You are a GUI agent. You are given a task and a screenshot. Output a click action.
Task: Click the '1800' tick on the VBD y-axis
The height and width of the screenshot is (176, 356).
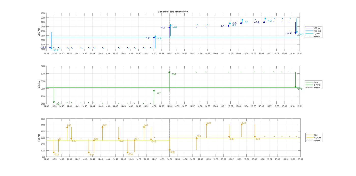43,13
